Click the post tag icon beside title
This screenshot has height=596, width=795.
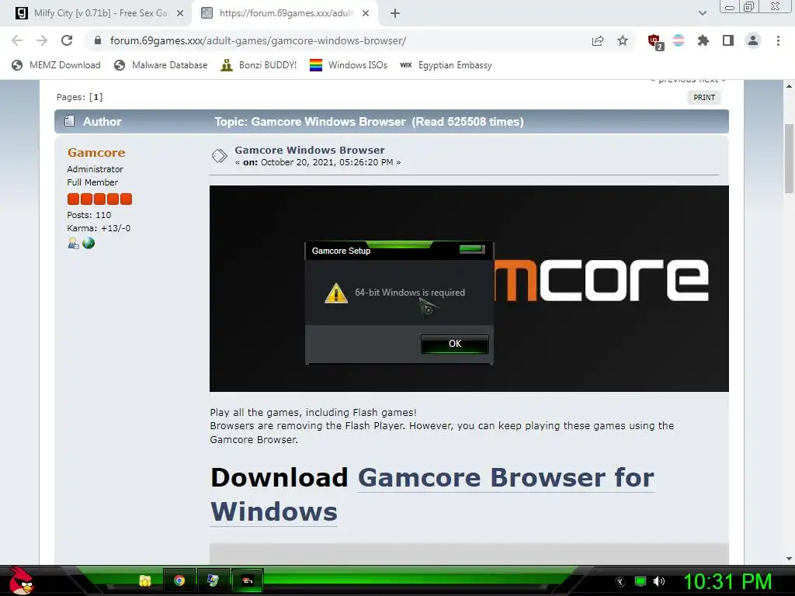tap(220, 155)
